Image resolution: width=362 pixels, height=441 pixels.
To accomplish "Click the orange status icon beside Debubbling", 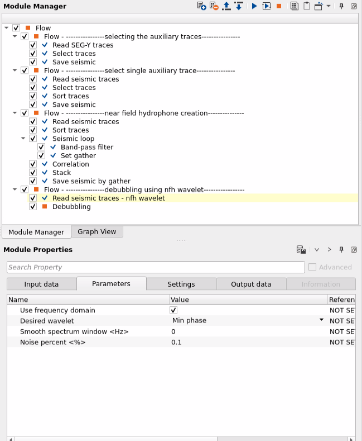I will pyautogui.click(x=45, y=206).
